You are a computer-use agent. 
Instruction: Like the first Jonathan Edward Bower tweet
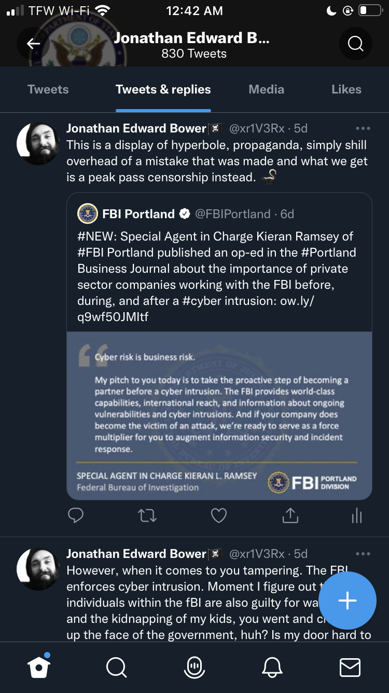click(219, 515)
